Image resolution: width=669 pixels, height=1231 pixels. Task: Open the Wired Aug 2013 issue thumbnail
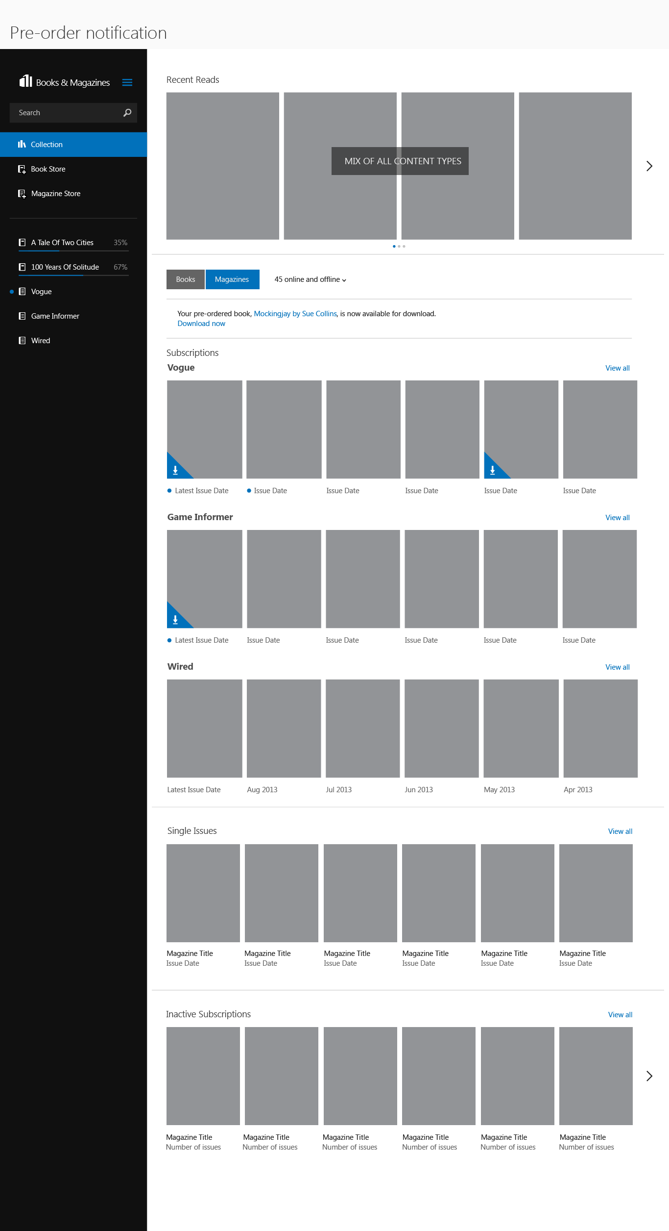(284, 729)
